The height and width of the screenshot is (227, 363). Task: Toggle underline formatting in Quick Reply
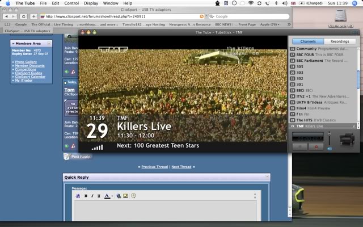click(x=99, y=196)
